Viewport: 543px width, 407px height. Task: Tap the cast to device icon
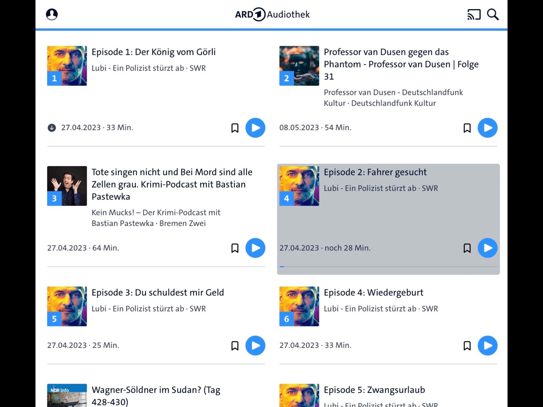(x=474, y=14)
